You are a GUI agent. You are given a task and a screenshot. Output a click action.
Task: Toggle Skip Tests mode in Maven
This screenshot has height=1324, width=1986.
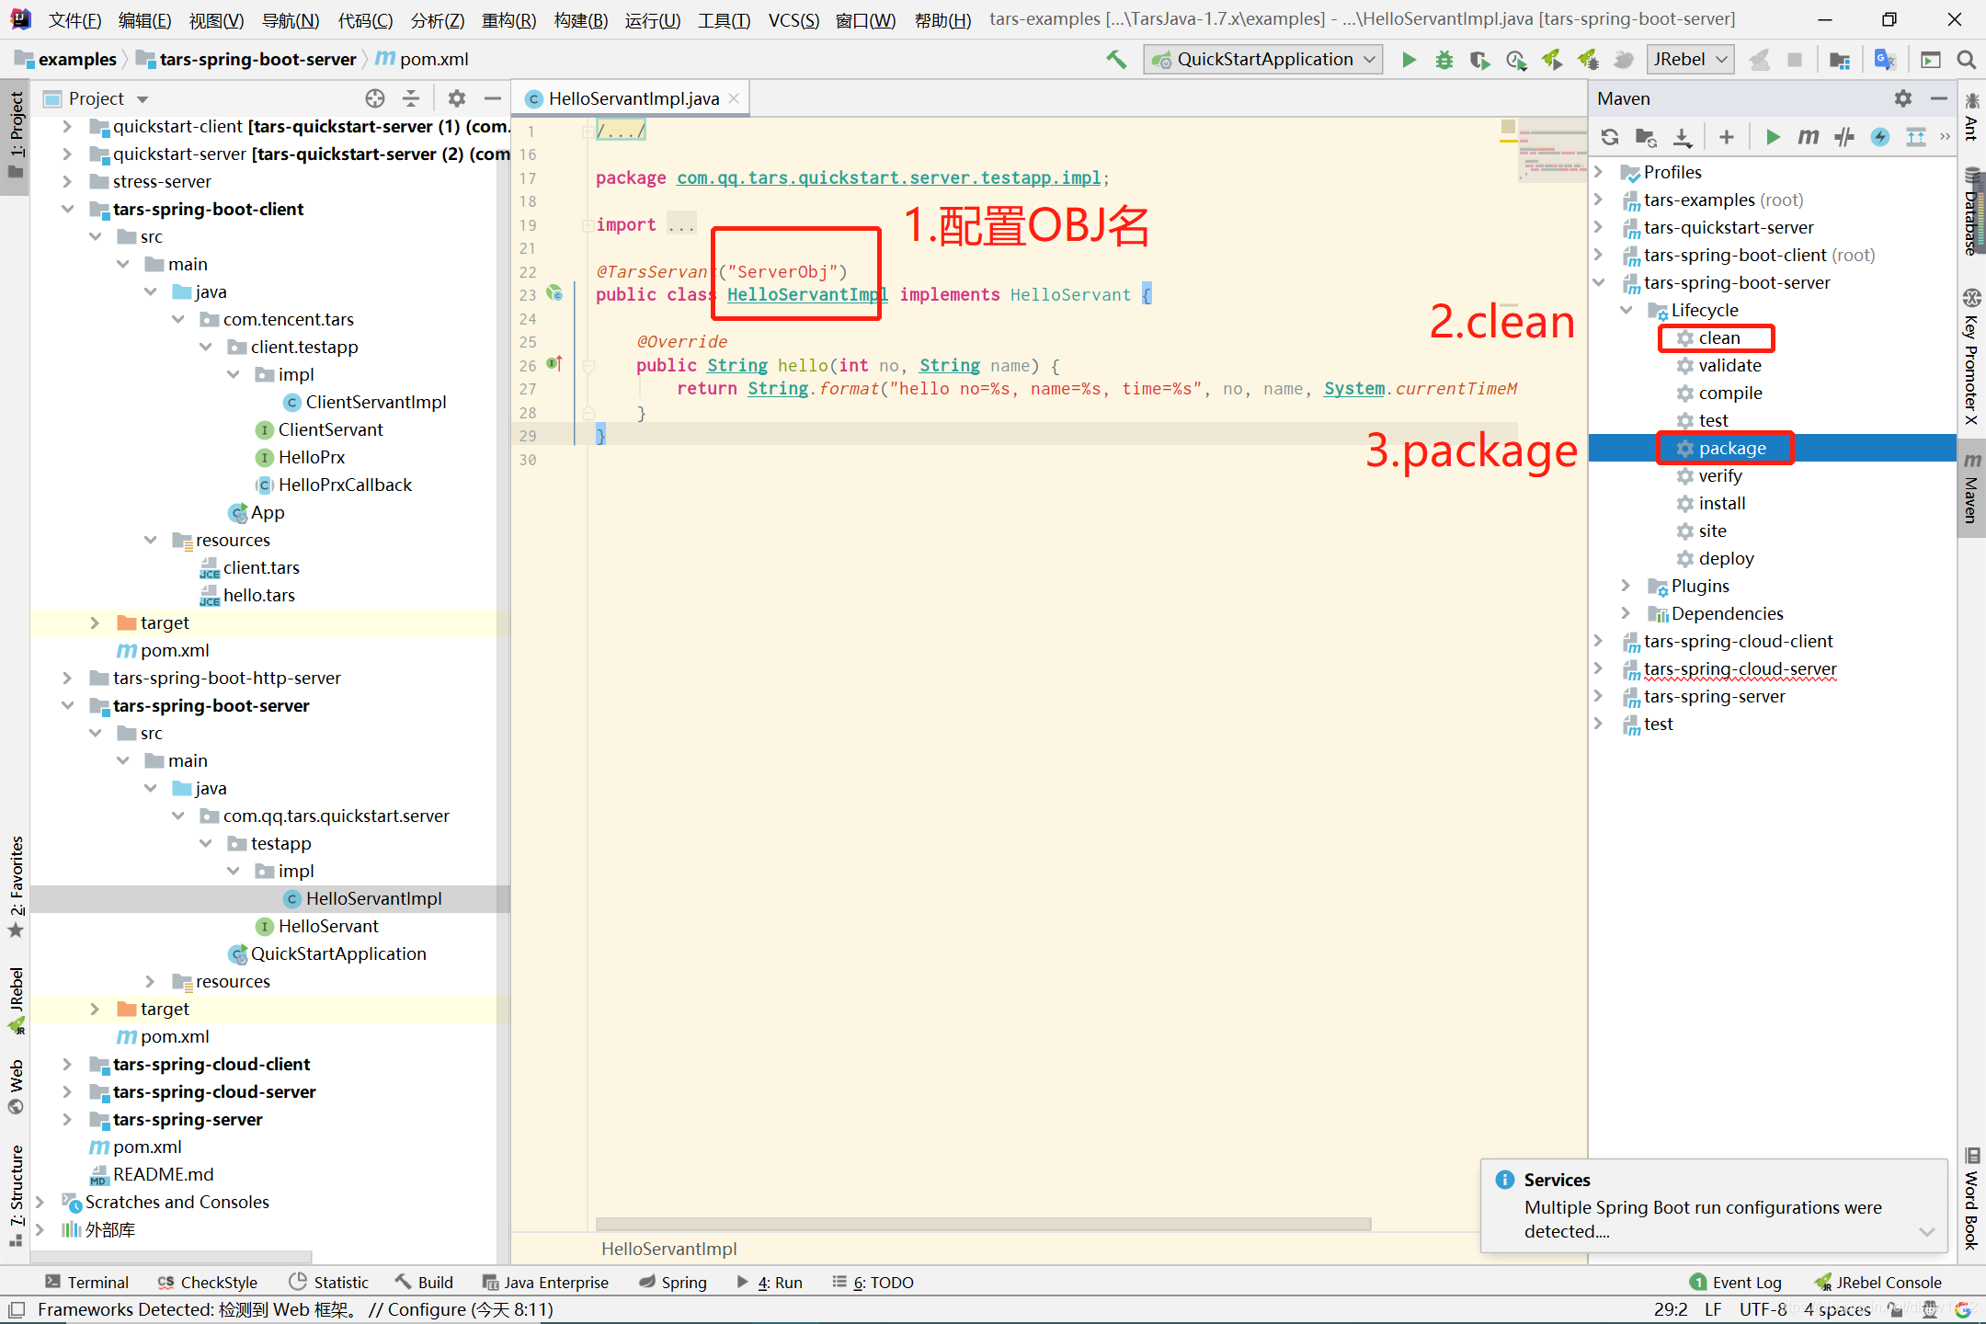point(1880,137)
